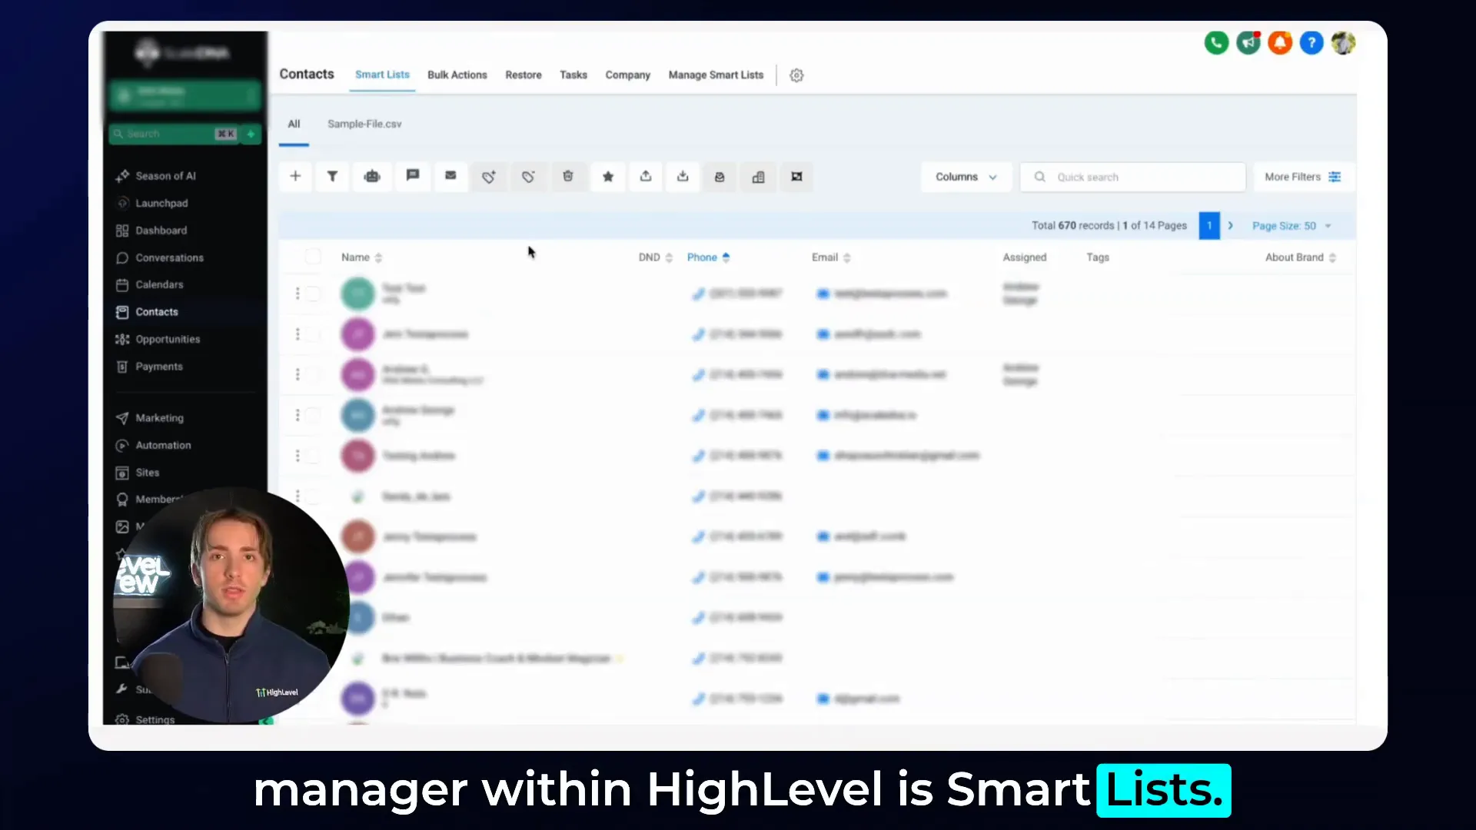1476x830 pixels.
Task: Switch to the Smart Lists tab
Action: pyautogui.click(x=382, y=75)
